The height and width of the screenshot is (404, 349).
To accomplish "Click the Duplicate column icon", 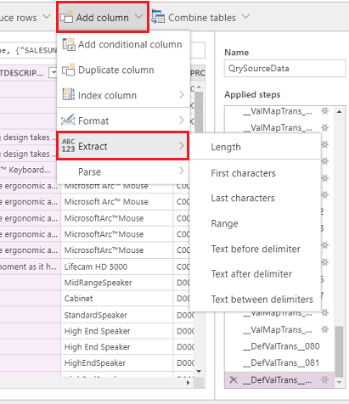I will click(x=69, y=70).
